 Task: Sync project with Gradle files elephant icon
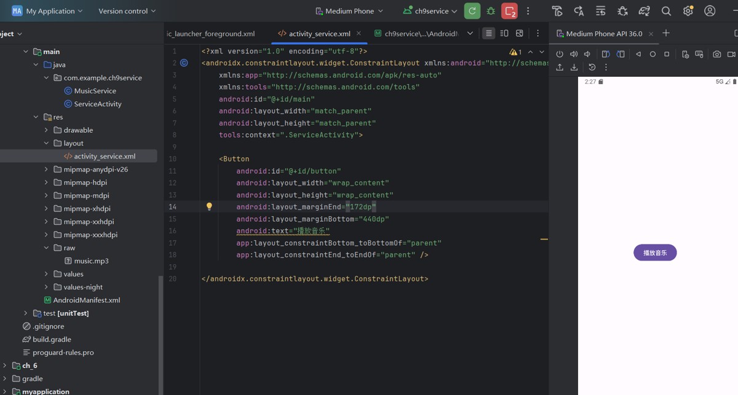pos(645,11)
